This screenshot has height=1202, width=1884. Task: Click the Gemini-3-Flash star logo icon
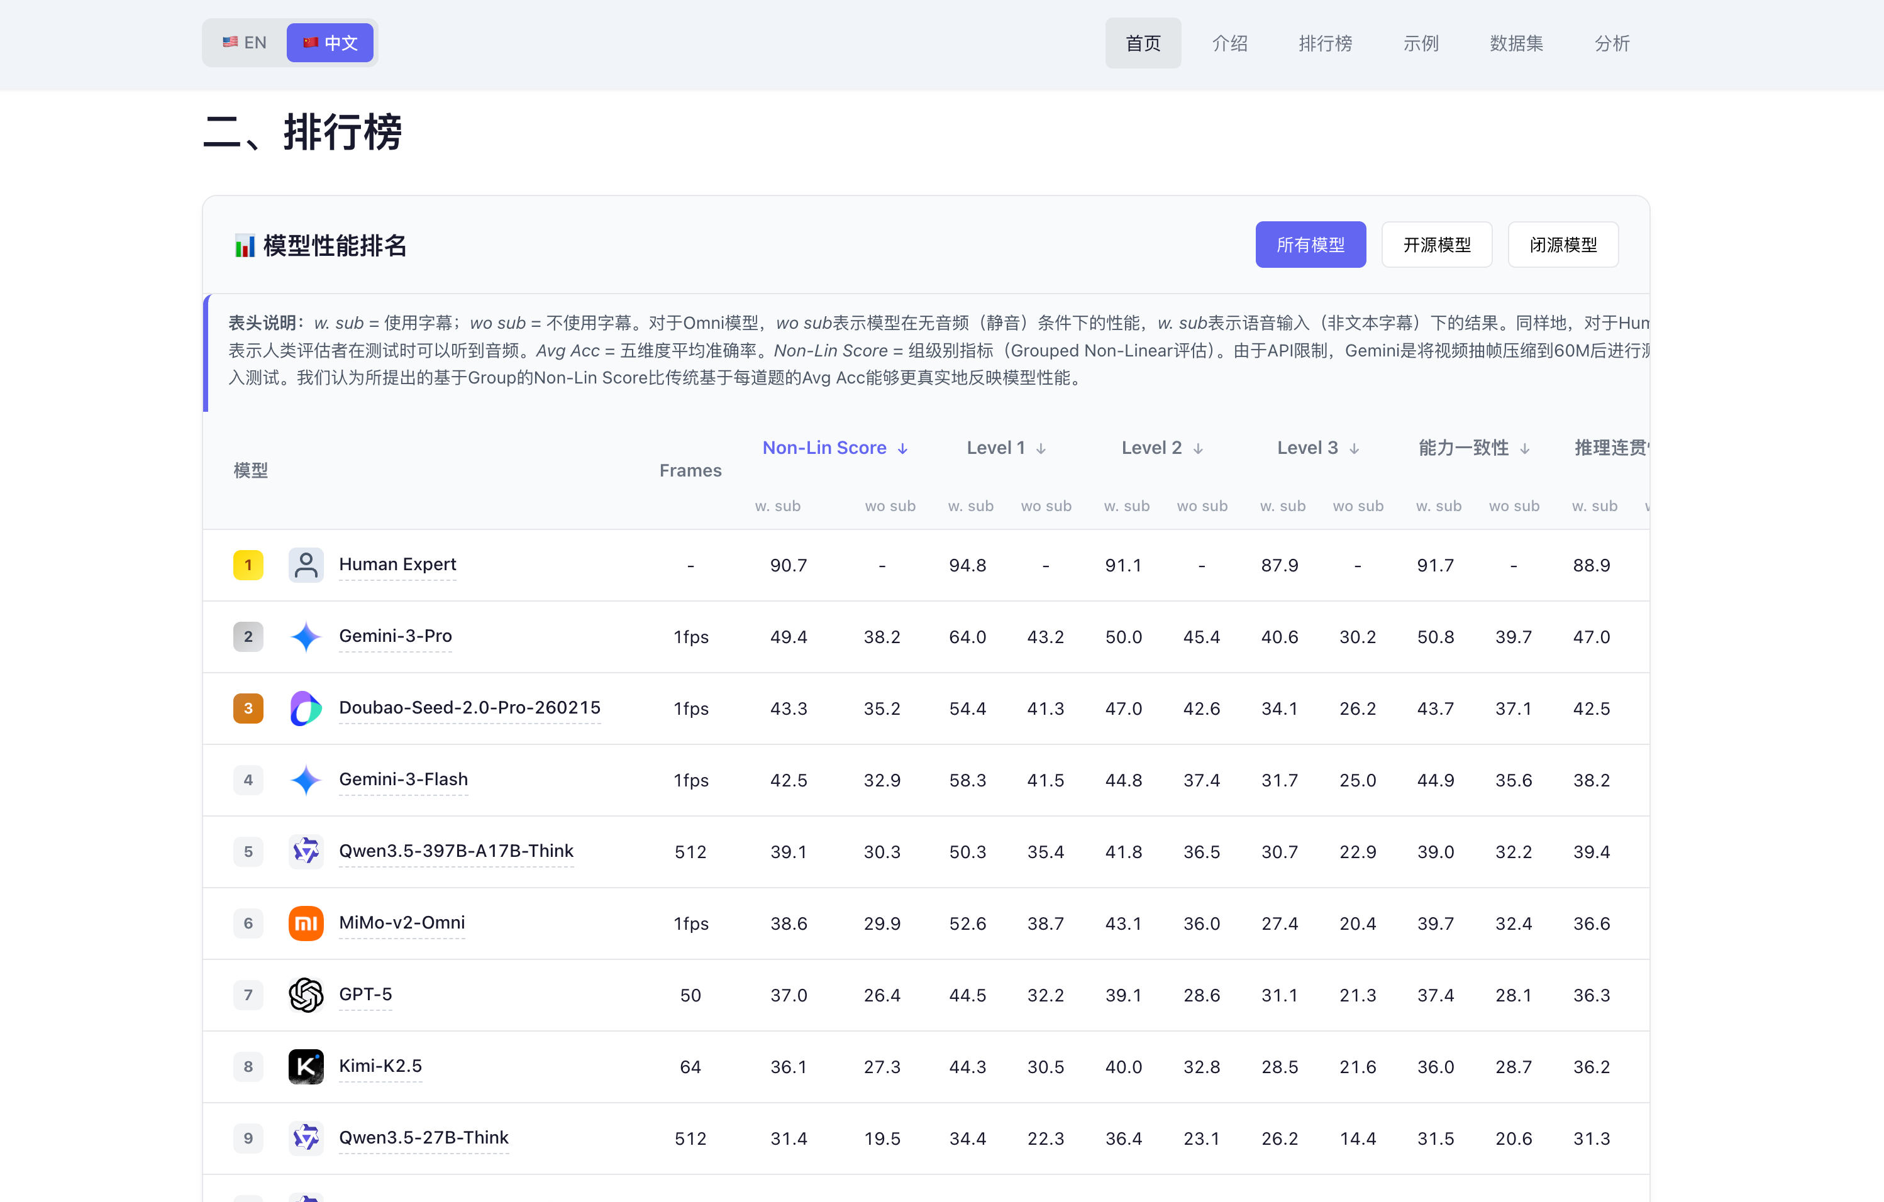click(305, 780)
